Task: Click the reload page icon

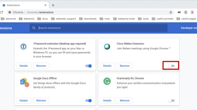Action: click(2, 12)
